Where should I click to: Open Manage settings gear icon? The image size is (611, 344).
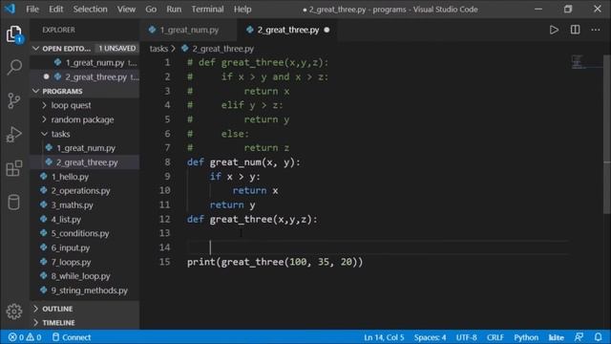(x=14, y=312)
